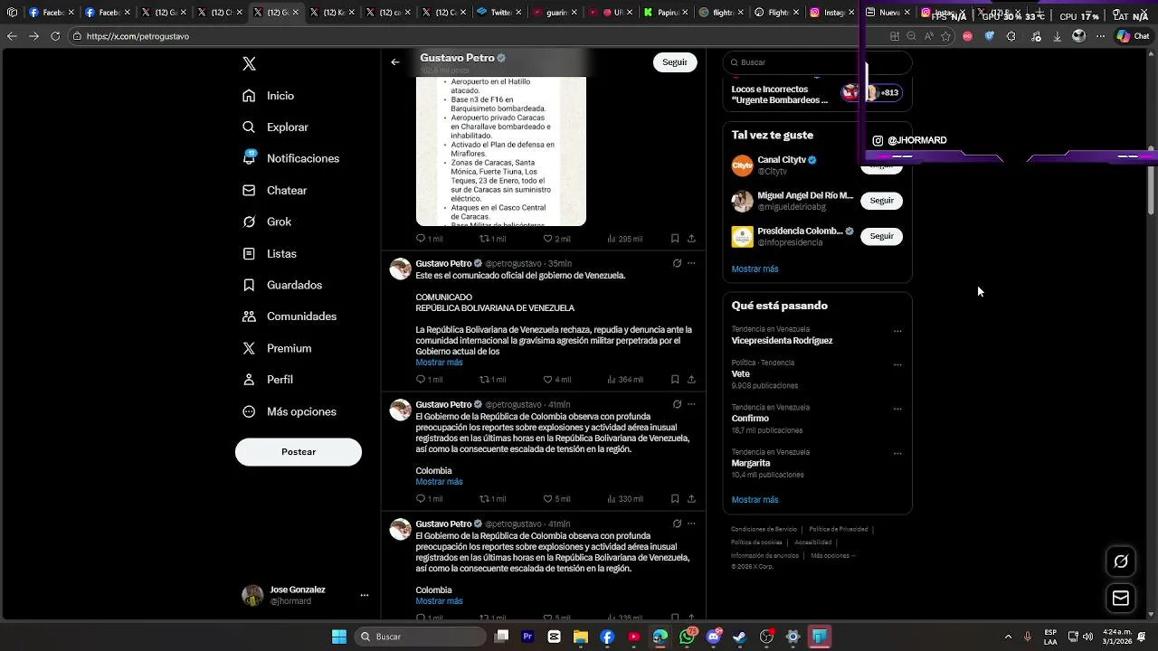Screen dimensions: 1158x651
Task: Click Grok icon on first 41min post
Action: 677,405
